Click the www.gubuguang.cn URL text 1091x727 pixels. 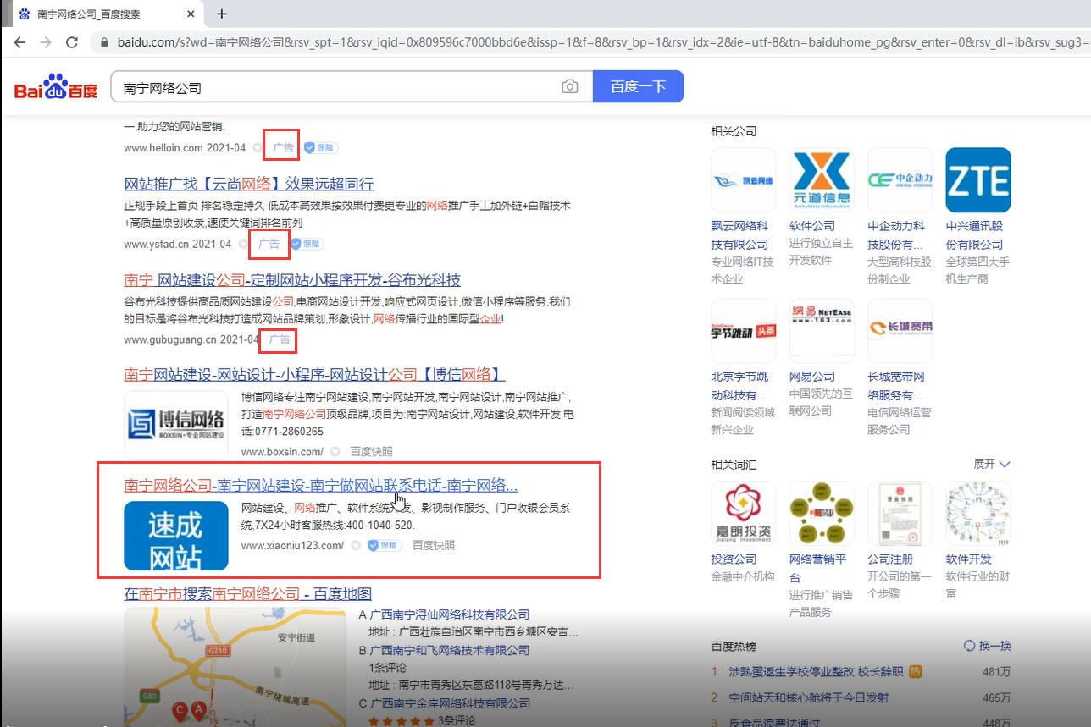(x=169, y=339)
